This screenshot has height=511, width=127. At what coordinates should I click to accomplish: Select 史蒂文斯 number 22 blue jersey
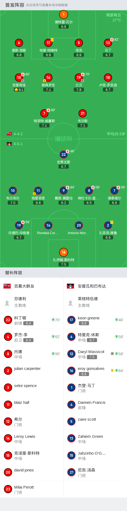(64, 154)
